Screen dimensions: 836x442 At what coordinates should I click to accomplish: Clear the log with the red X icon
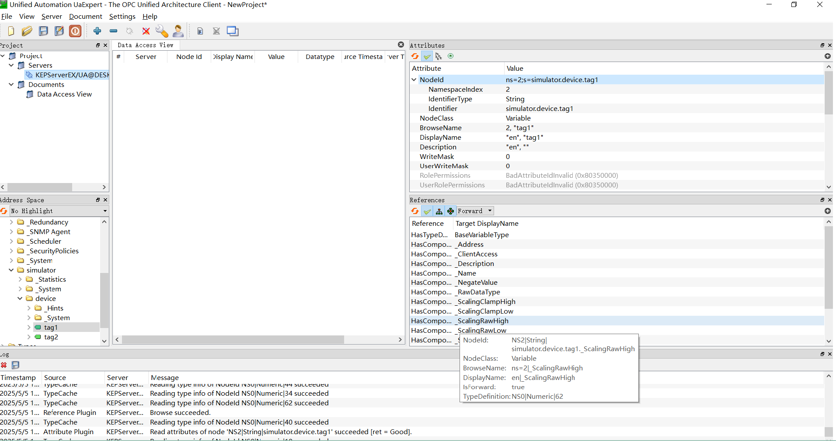(4, 365)
